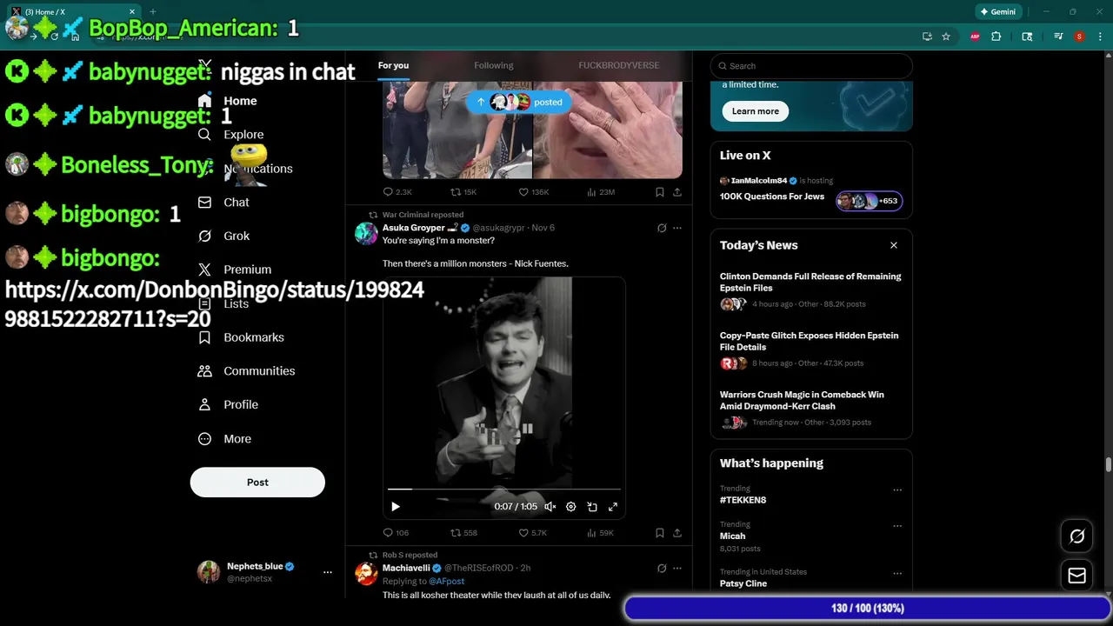Open the Micah trending topic
This screenshot has width=1113, height=626.
pos(732,536)
